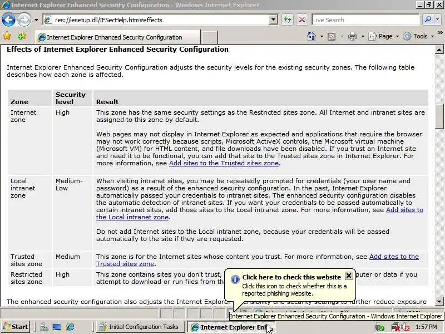Click the 'Effects of Internet Explorer Enhanced Security Configuration' heading
The width and height of the screenshot is (445, 334).
pyautogui.click(x=117, y=50)
